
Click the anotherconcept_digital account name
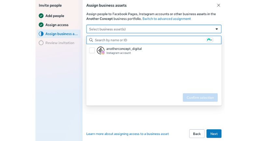point(124,49)
